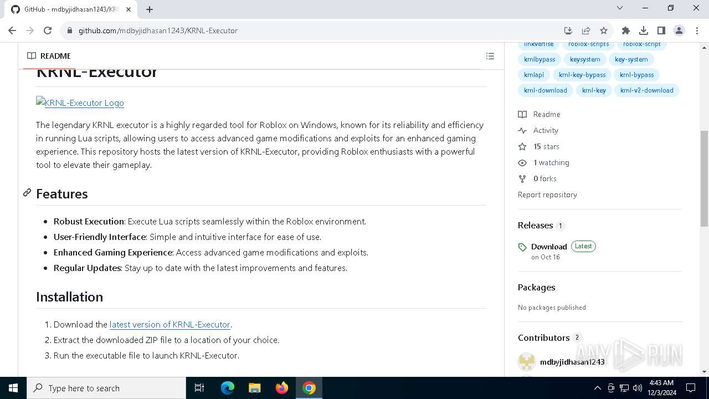Select the krnl-key-bypass topic tag
The height and width of the screenshot is (399, 709).
(x=582, y=75)
